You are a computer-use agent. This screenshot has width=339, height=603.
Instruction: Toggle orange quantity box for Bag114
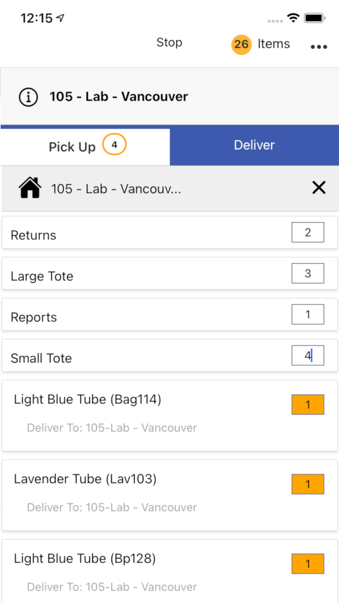tap(308, 404)
